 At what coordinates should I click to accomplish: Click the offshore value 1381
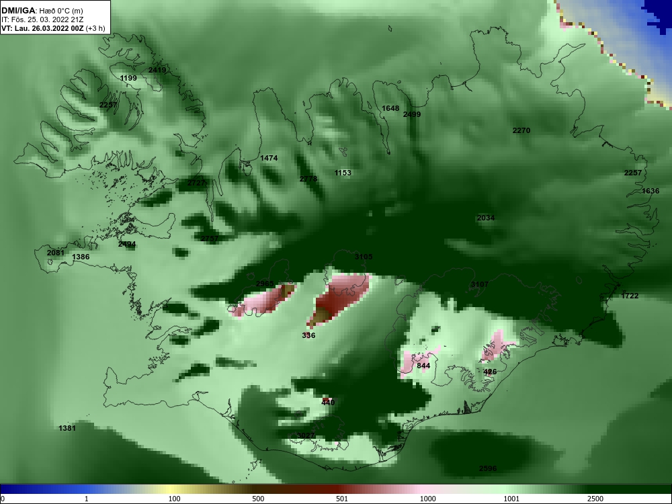point(67,428)
